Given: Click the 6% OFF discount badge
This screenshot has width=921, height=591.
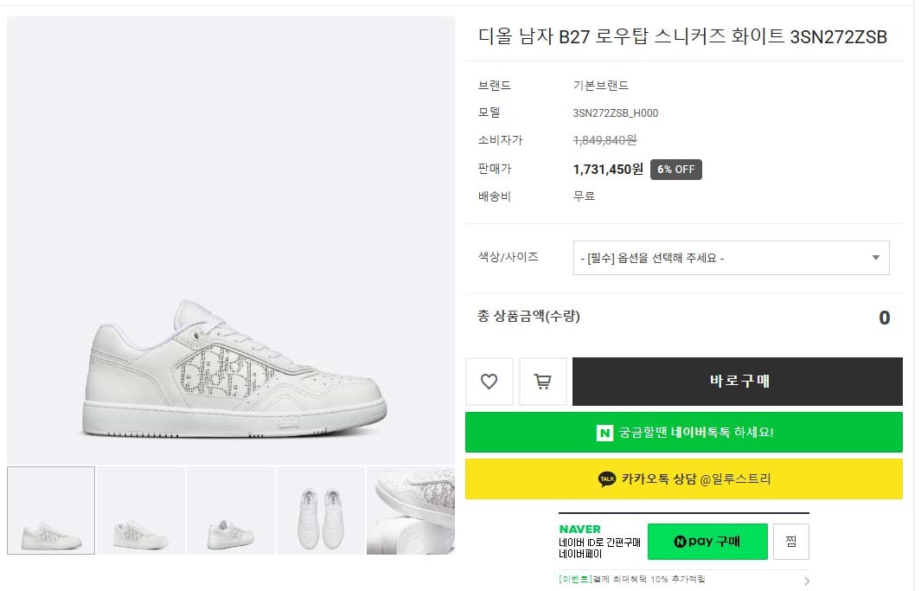Looking at the screenshot, I should (675, 170).
